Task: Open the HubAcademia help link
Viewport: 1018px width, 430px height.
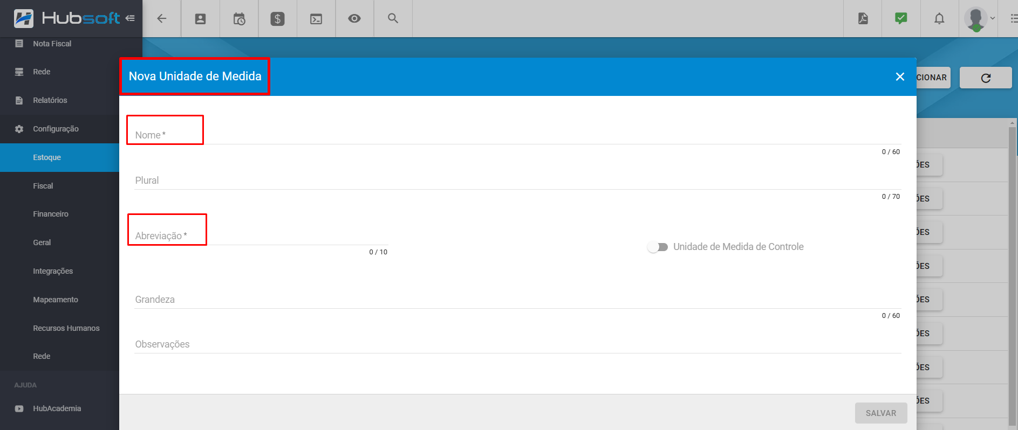Action: [x=57, y=408]
